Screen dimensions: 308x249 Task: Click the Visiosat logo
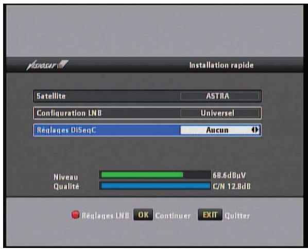[47, 65]
